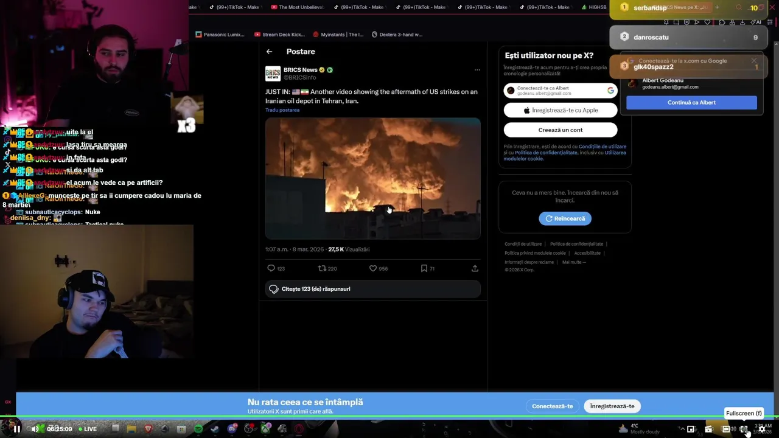Click Creează un cont button
This screenshot has width=779, height=438.
point(561,130)
